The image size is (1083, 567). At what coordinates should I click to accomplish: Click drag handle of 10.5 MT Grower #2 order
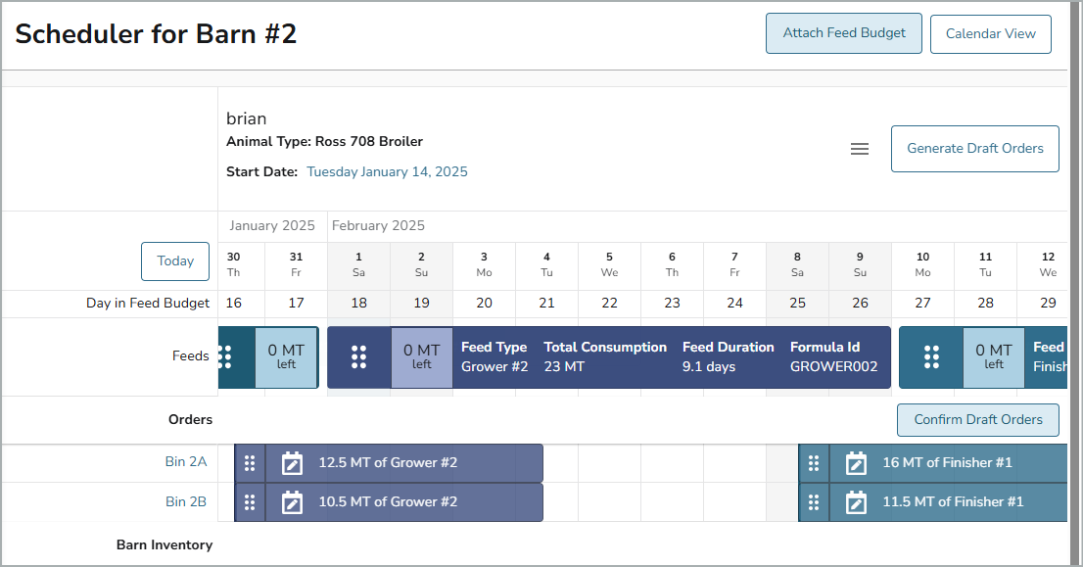click(250, 502)
